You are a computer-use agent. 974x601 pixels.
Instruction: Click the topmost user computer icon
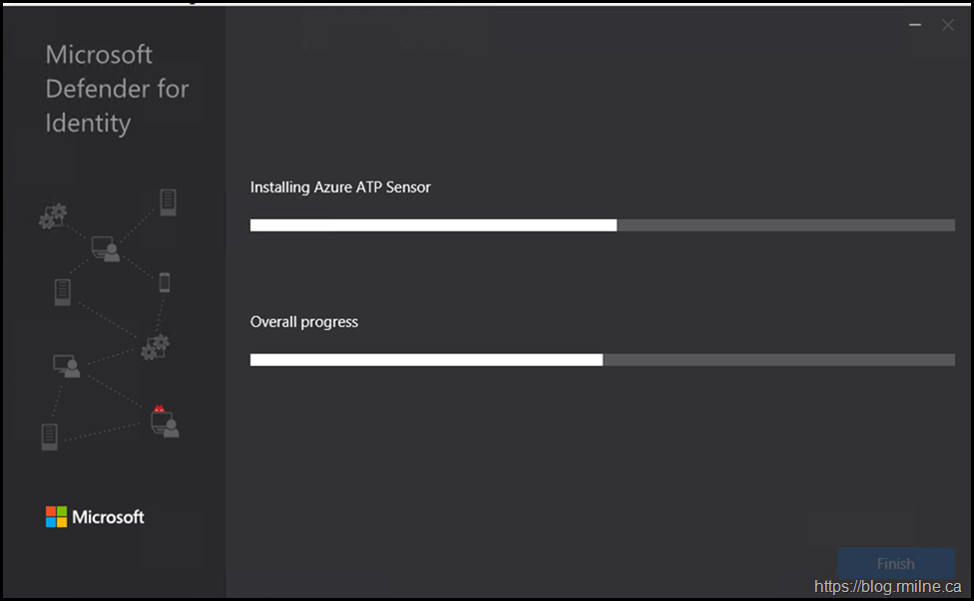pos(105,248)
